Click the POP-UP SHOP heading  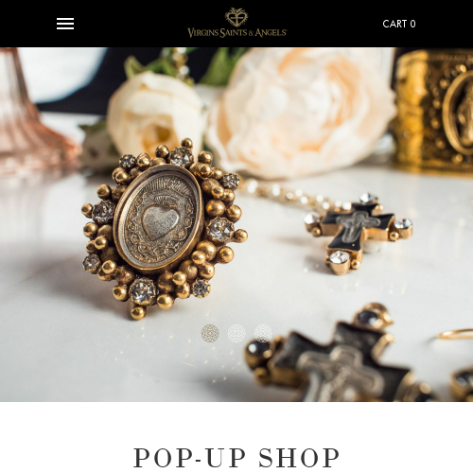236,458
